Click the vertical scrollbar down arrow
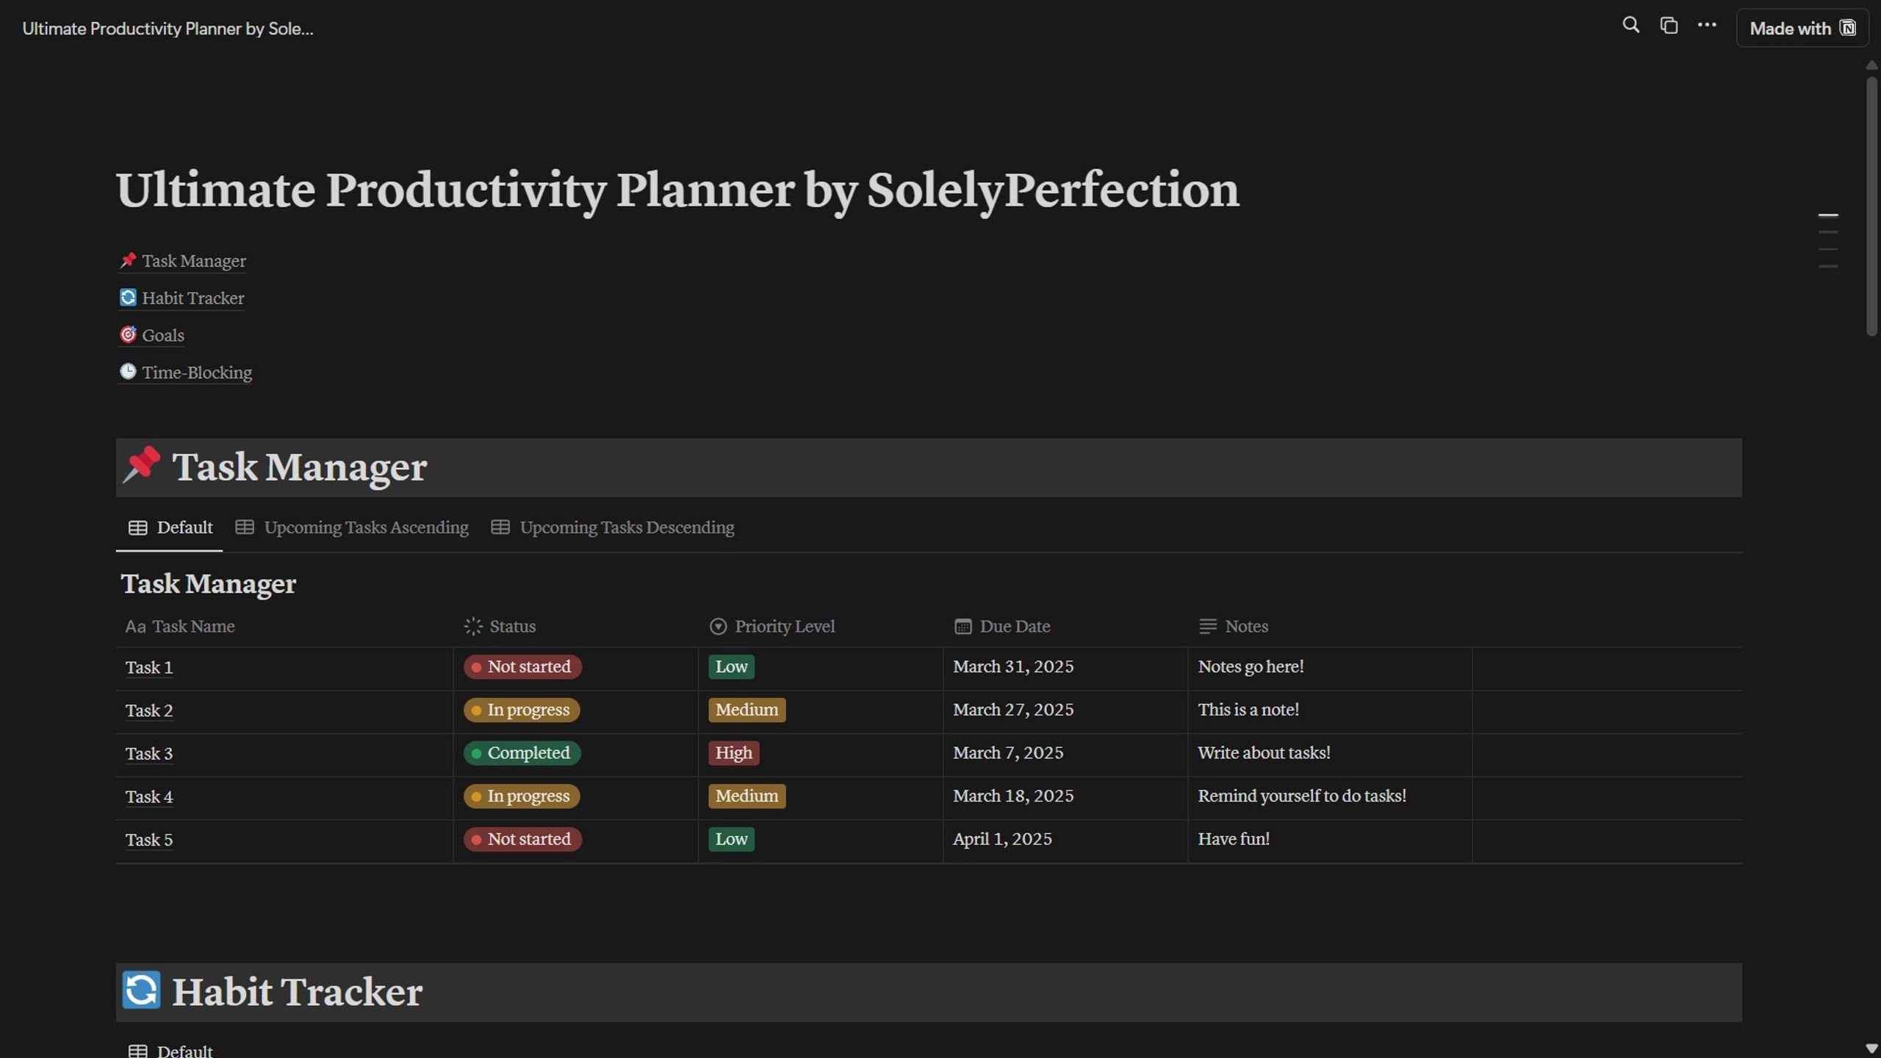Screen dimensions: 1881x1058 (x=1871, y=1048)
